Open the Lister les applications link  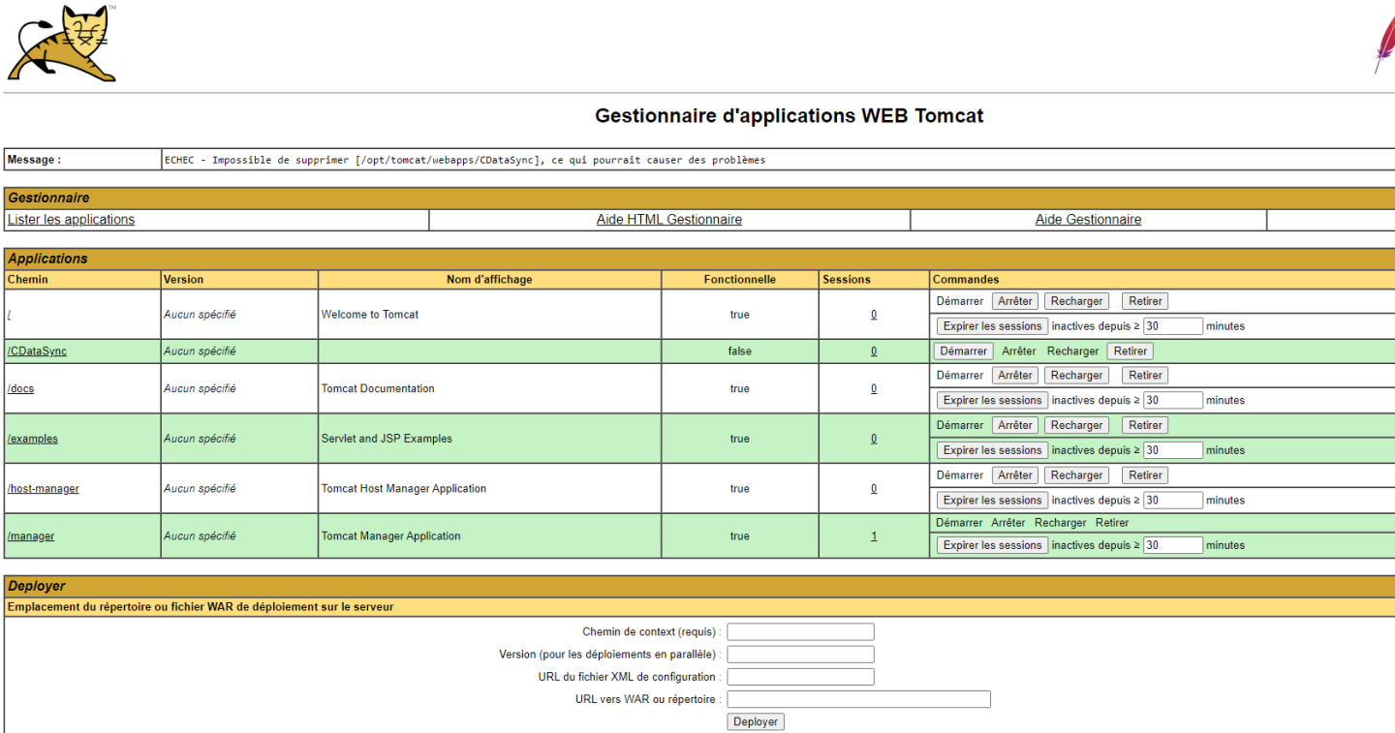point(71,220)
